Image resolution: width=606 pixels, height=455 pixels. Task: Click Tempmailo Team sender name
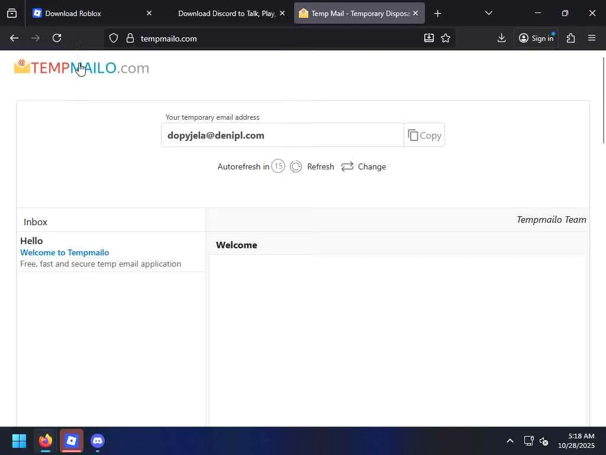pyautogui.click(x=551, y=220)
